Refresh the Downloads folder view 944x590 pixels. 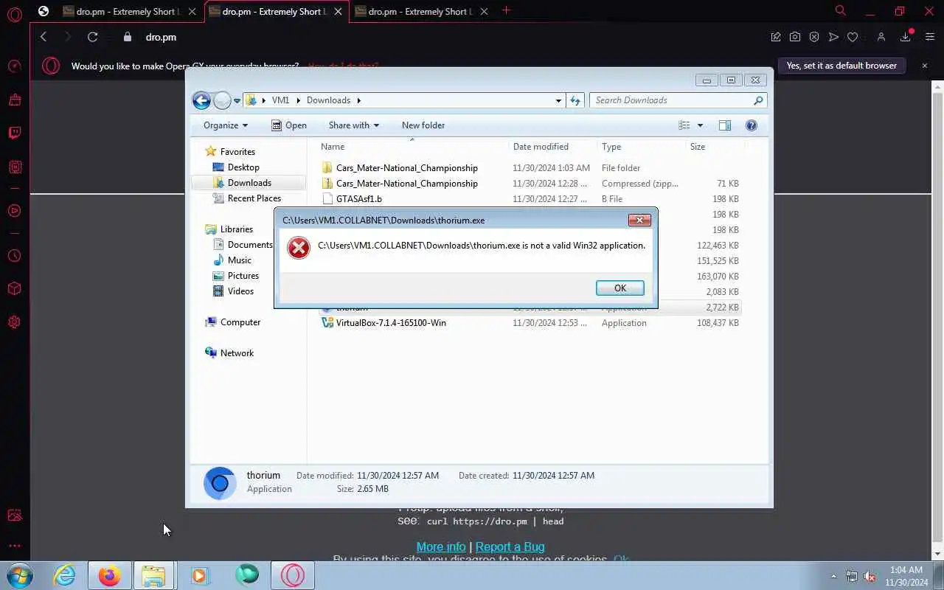(x=575, y=100)
